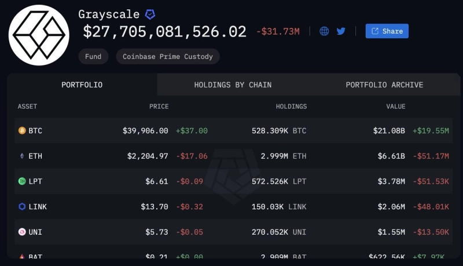Screen dimensions: 463x266
Task: Switch to Holdings by Chain tab
Action: pyautogui.click(x=233, y=85)
